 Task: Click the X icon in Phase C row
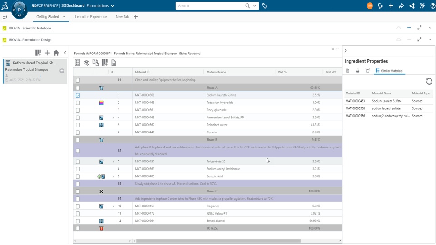point(101,191)
